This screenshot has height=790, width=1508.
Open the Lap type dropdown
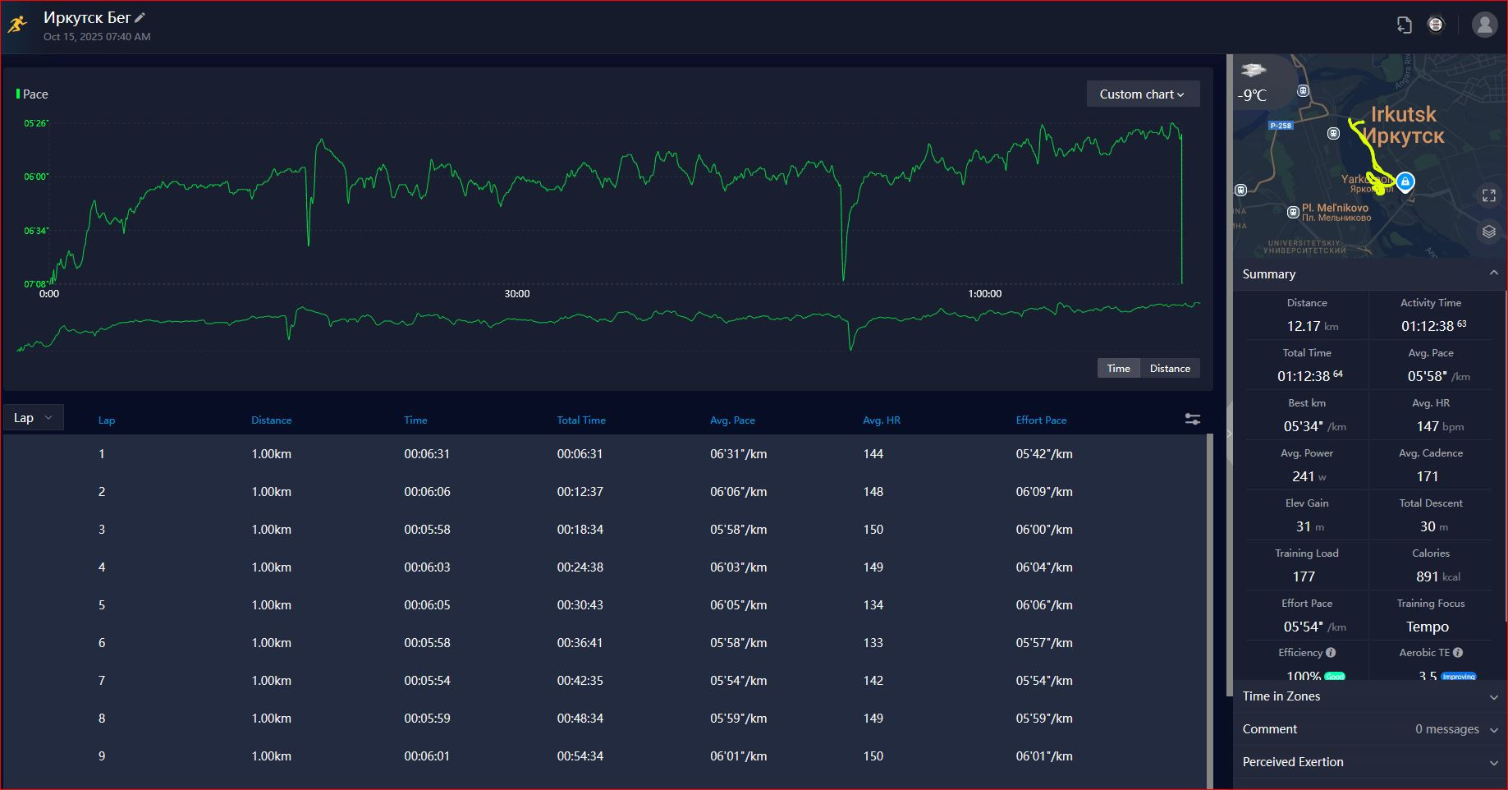pos(33,418)
